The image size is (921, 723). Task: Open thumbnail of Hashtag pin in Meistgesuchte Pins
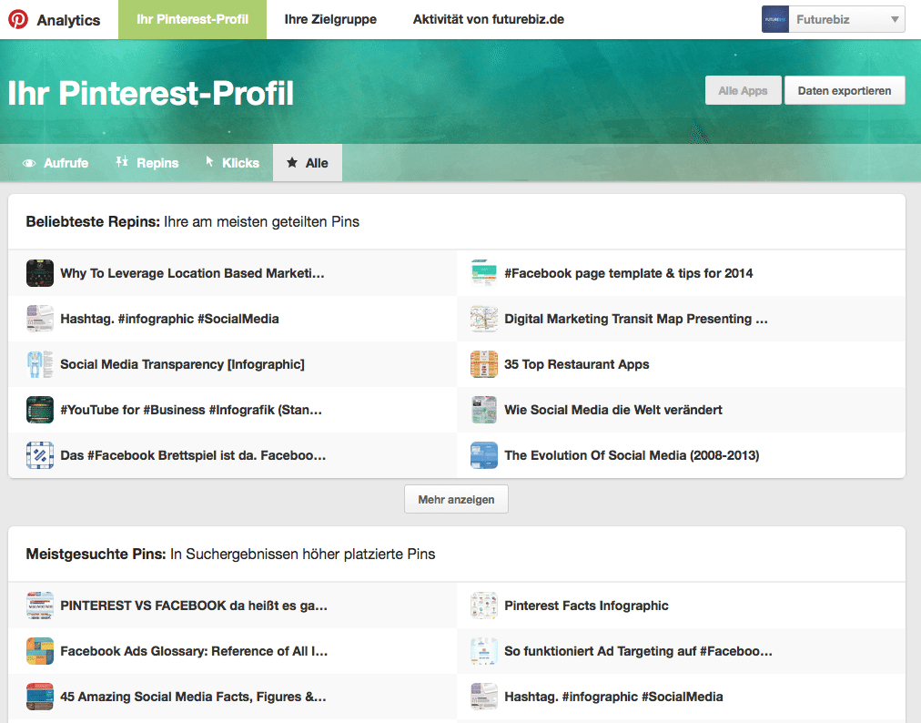click(484, 697)
